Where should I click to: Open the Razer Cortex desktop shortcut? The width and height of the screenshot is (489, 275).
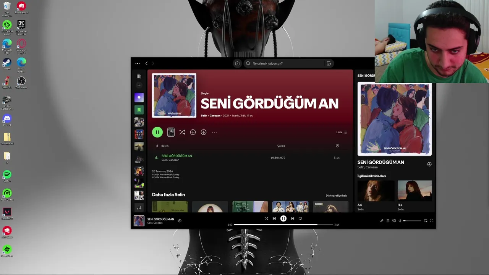point(7,195)
